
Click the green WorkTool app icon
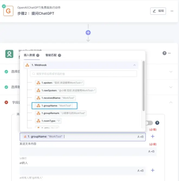pos(9,54)
